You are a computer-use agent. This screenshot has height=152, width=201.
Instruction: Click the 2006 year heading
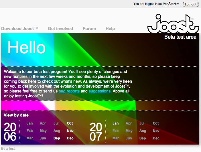(10, 132)
